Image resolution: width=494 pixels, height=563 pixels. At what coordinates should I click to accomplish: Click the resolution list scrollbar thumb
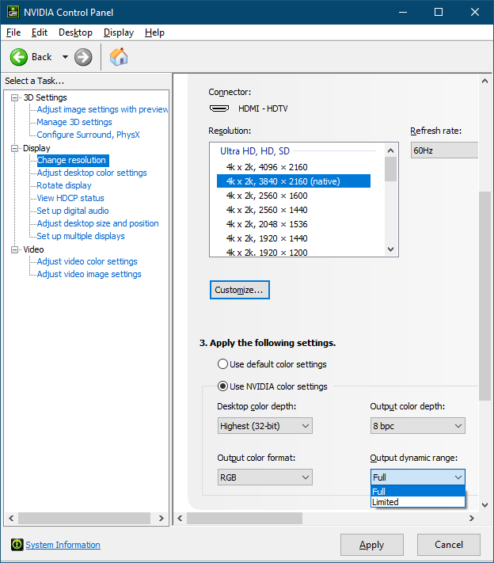[x=391, y=169]
